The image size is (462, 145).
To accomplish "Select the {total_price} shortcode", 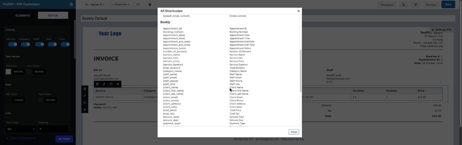I will [x=169, y=110].
